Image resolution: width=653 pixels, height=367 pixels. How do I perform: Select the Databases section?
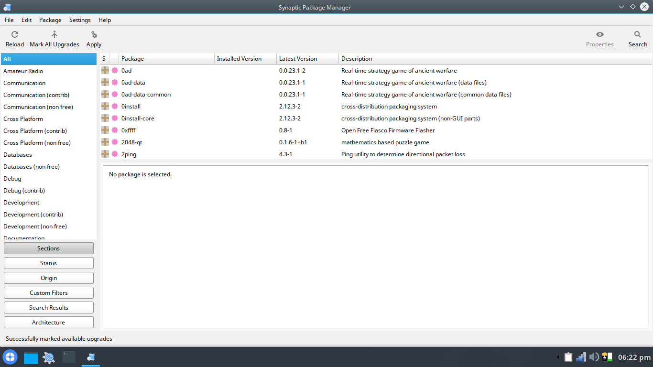tap(48, 155)
